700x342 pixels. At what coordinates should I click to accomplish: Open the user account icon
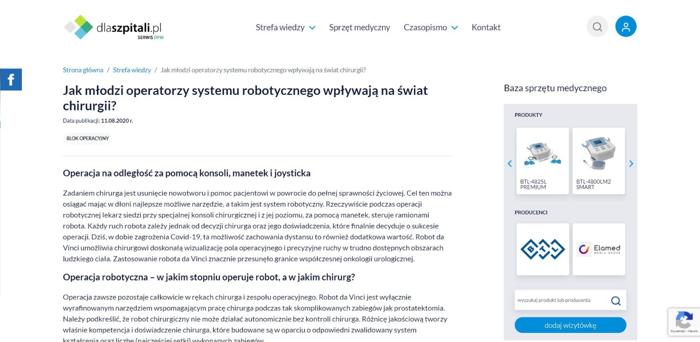(626, 26)
